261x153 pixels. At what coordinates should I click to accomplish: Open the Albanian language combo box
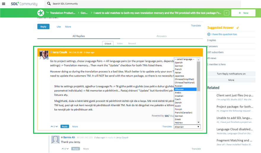187,127
